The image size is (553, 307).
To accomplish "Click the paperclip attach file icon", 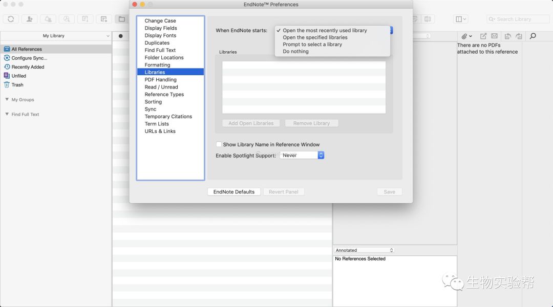I will pyautogui.click(x=465, y=36).
